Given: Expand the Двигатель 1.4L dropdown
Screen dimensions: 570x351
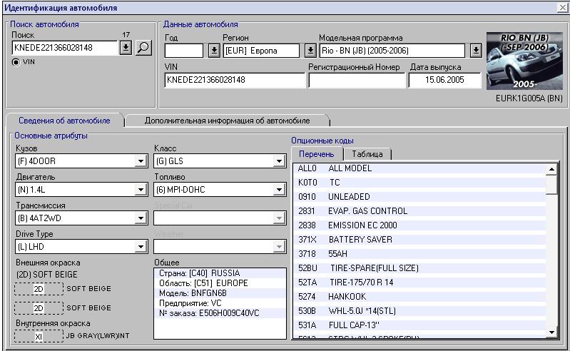Looking at the screenshot, I should [141, 190].
